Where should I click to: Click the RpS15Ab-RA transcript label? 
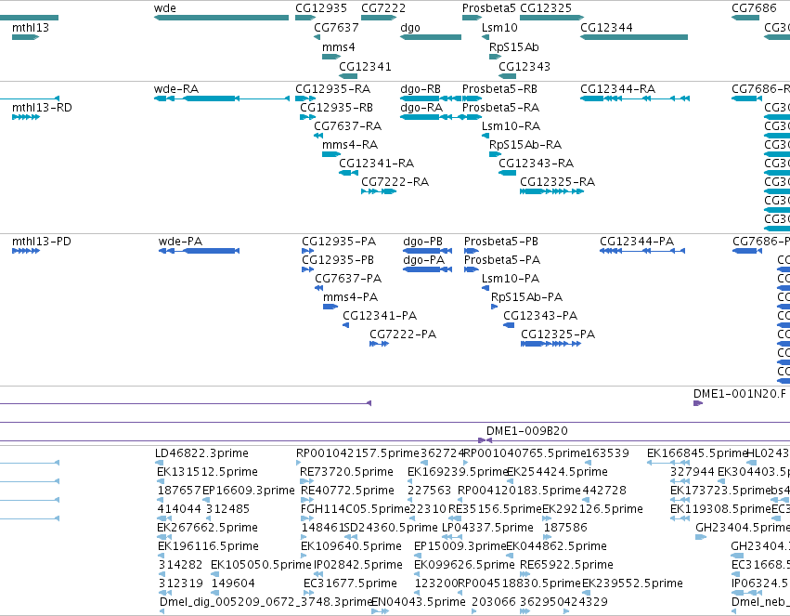click(525, 145)
